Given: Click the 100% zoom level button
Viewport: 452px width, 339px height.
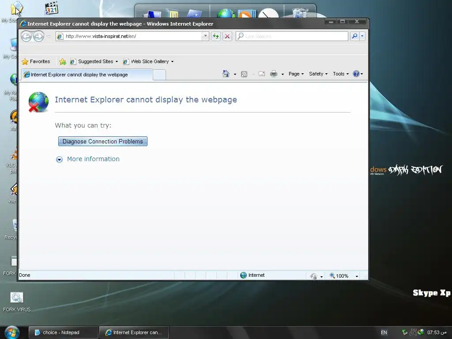Looking at the screenshot, I should (339, 276).
